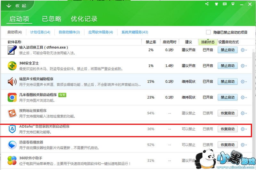Switch to the 优化记录 tab
This screenshot has width=256, height=170.
(84, 19)
